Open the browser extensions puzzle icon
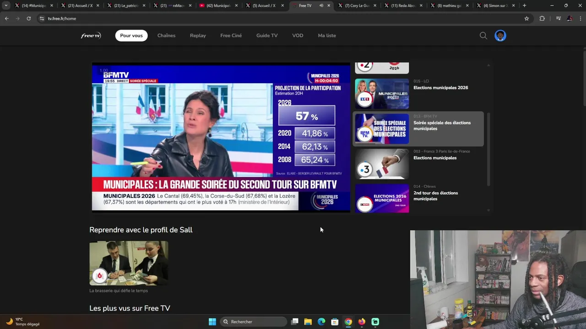 tap(542, 18)
